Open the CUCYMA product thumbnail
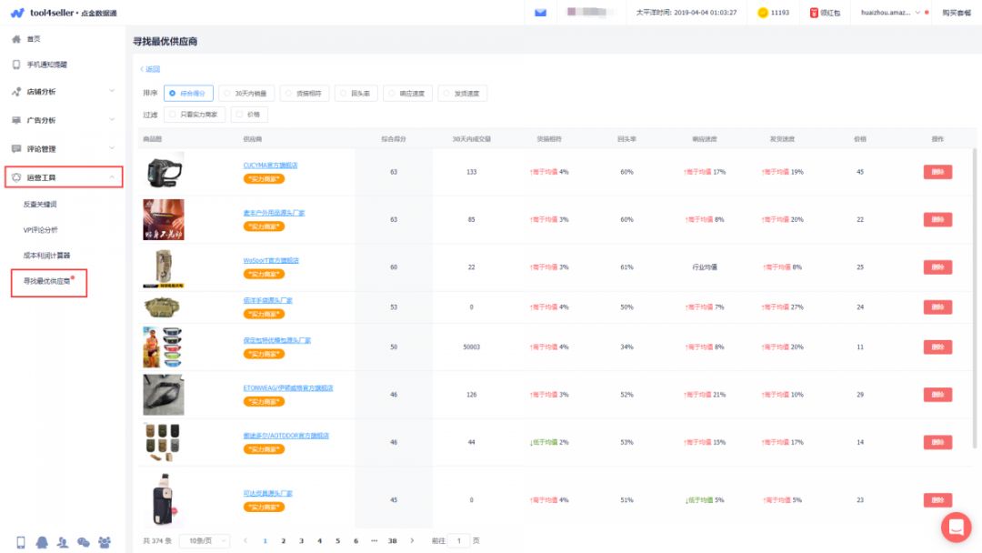 coord(164,170)
